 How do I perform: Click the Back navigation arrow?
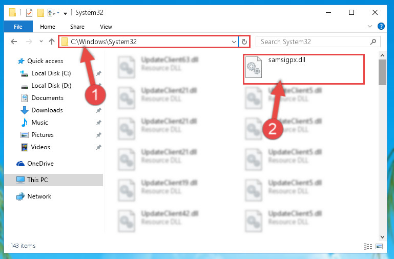pyautogui.click(x=14, y=42)
